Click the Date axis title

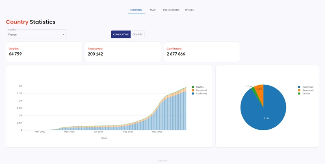tap(104, 138)
